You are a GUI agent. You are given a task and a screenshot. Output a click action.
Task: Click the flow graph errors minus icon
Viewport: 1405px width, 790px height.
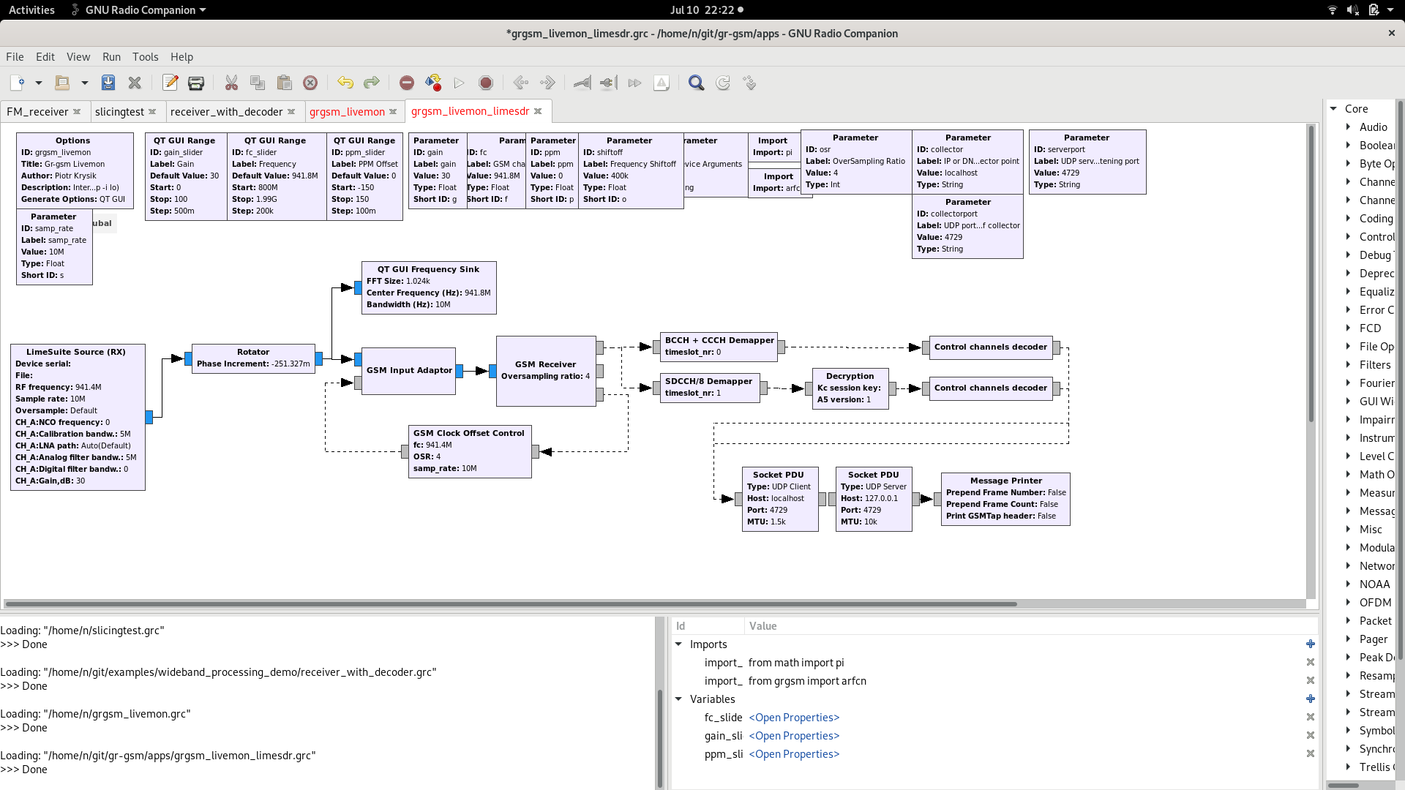click(x=407, y=83)
